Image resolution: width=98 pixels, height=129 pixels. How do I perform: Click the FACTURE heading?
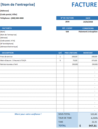(x=84, y=5)
